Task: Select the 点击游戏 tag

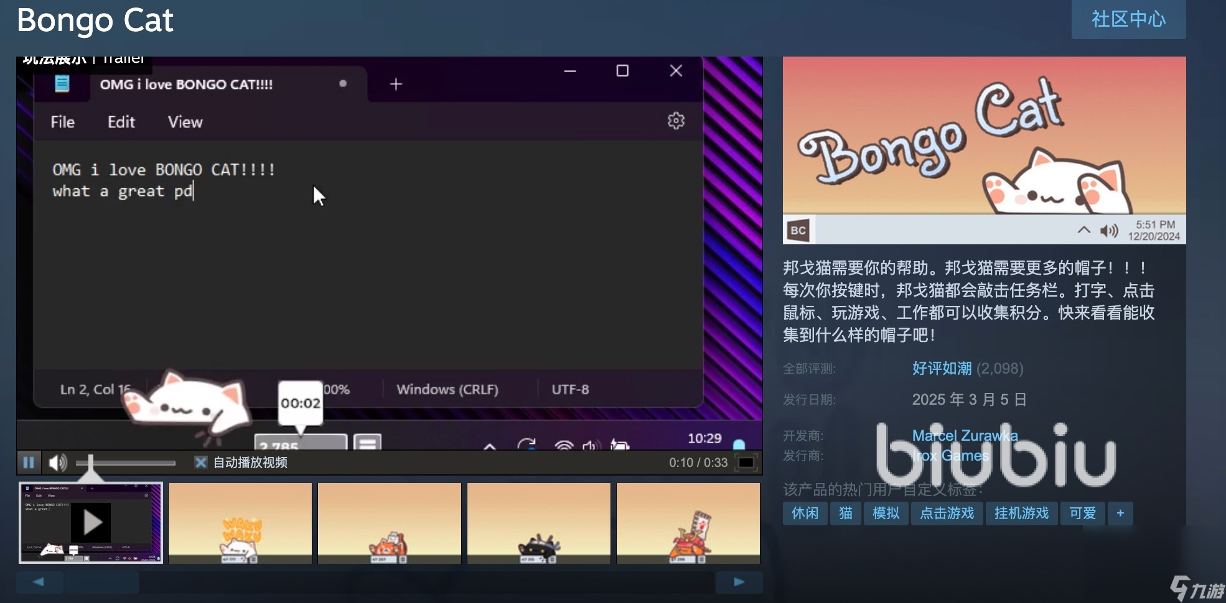Action: coord(947,513)
